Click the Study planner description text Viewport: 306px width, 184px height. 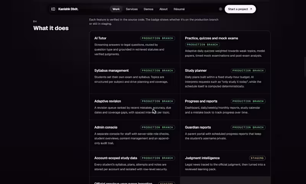point(223,82)
